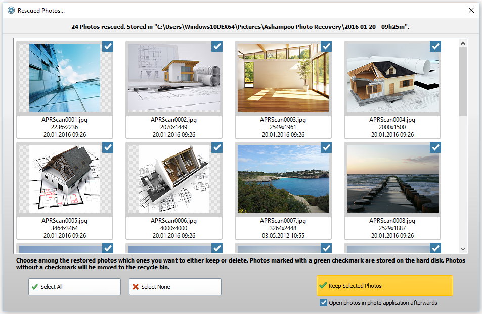Click red X icon on Select None
The height and width of the screenshot is (314, 482).
[x=135, y=287]
